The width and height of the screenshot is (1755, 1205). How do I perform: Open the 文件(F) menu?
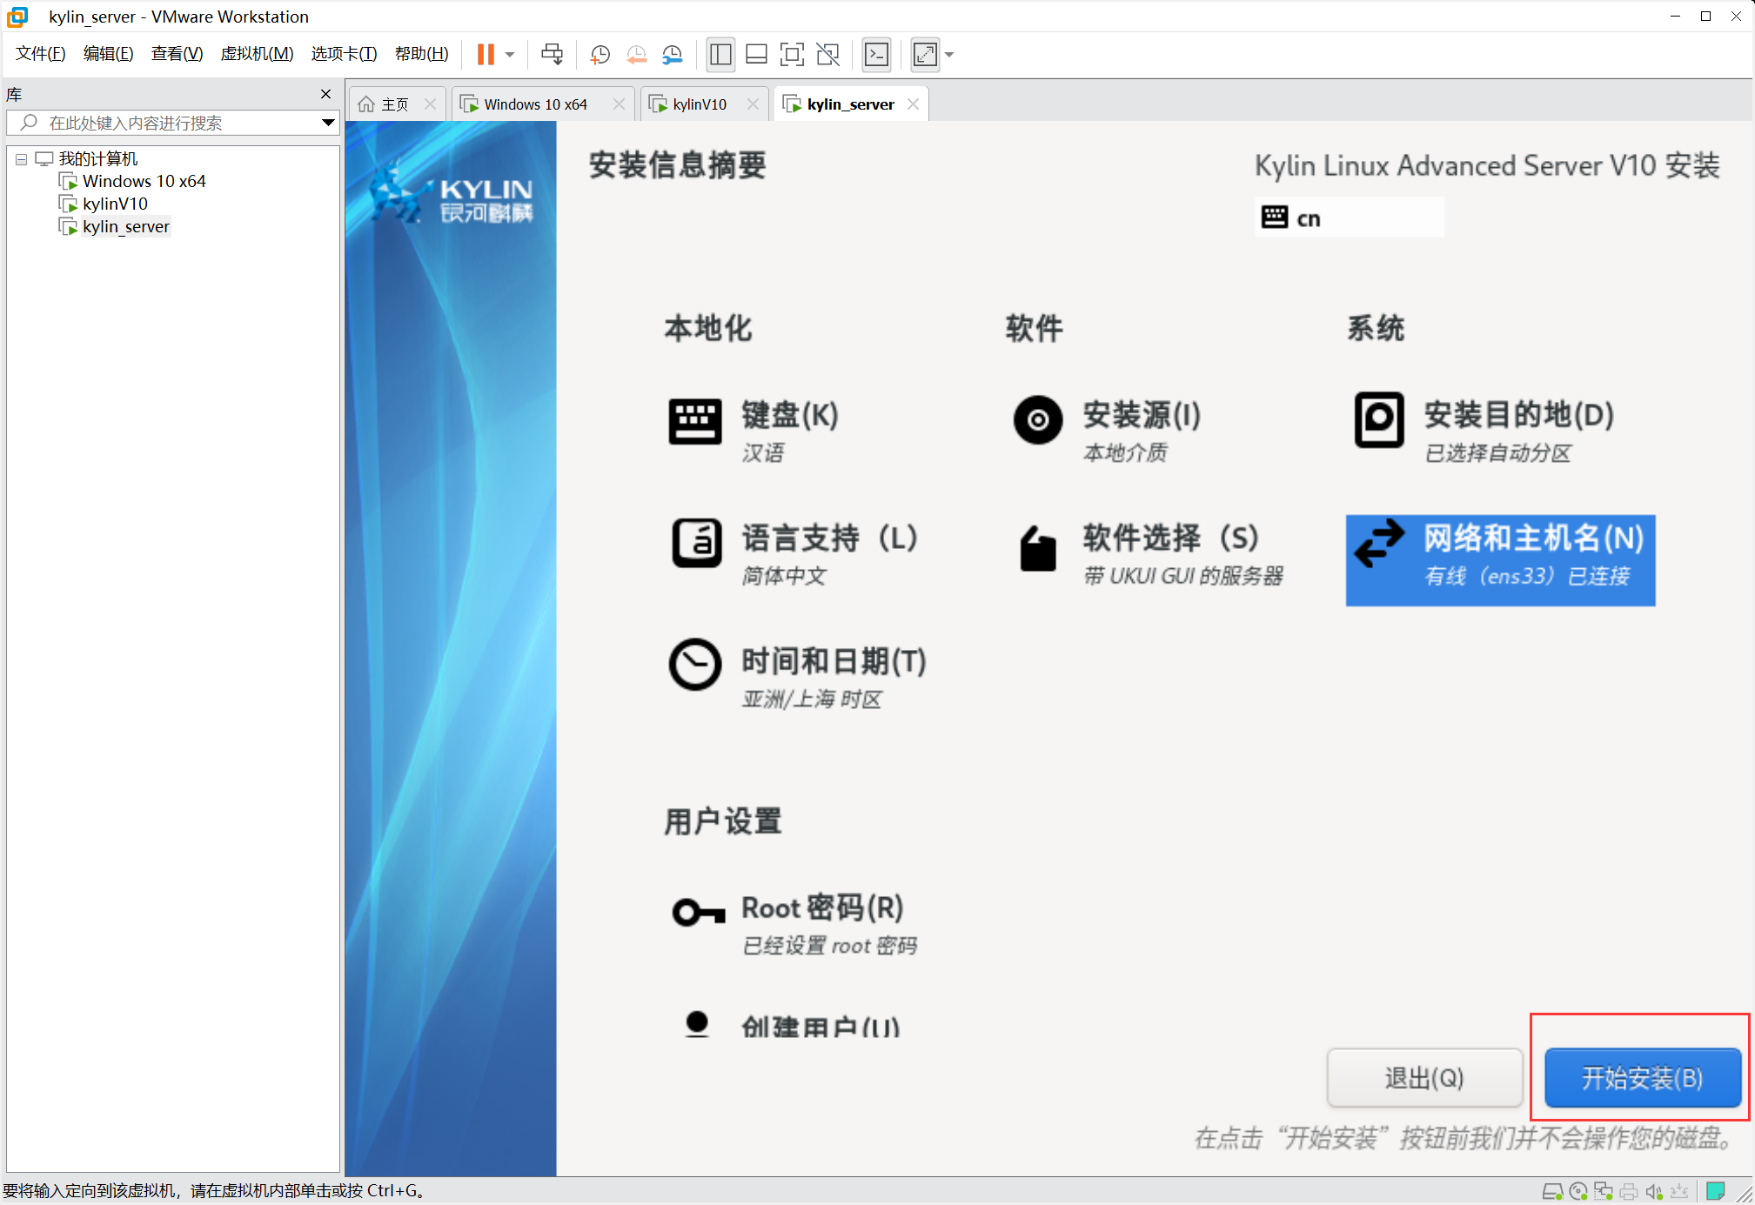point(41,54)
